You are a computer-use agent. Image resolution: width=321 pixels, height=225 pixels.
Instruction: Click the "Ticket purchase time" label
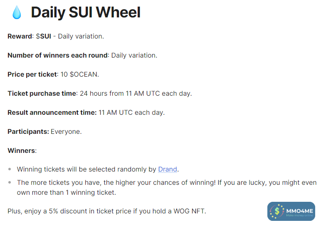pos(42,93)
